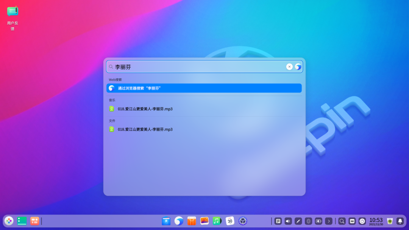The image size is (409, 230).
Task: Open the notification center bell icon
Action: pyautogui.click(x=400, y=221)
